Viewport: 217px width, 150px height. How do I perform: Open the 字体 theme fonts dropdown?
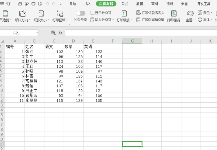click(205, 20)
